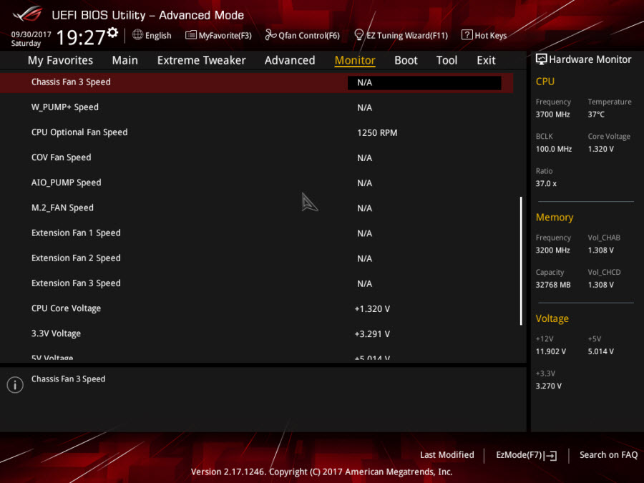Click the N/A value for M.2_FAN Speed
Viewport: 644px width, 483px height.
pos(364,208)
